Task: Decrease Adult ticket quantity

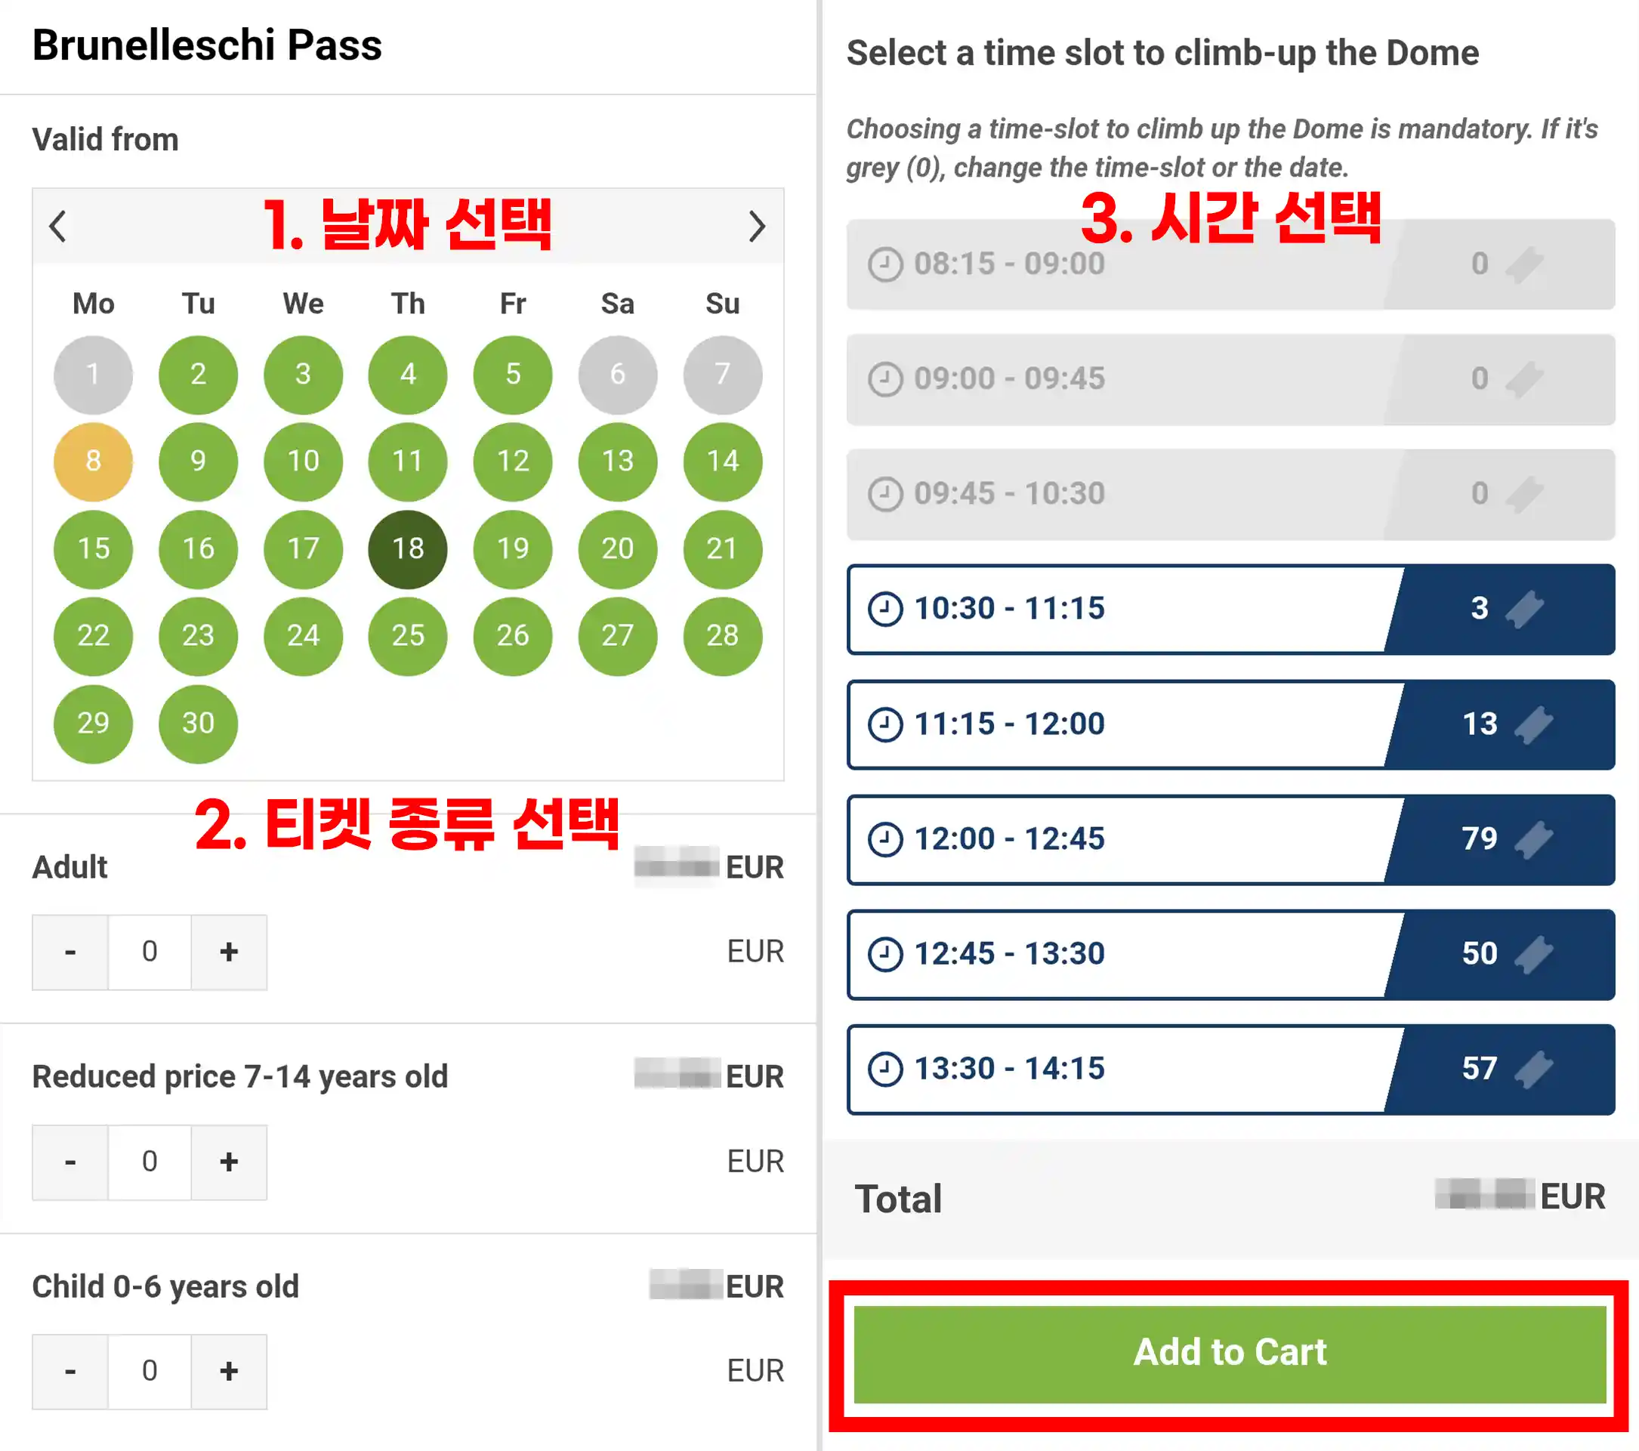Action: tap(70, 952)
